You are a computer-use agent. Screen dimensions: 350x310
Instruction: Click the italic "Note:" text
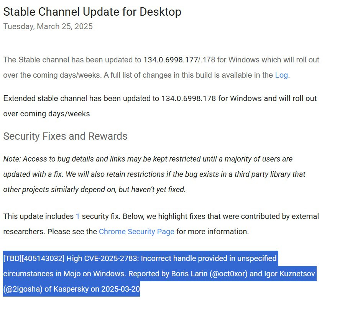13,158
